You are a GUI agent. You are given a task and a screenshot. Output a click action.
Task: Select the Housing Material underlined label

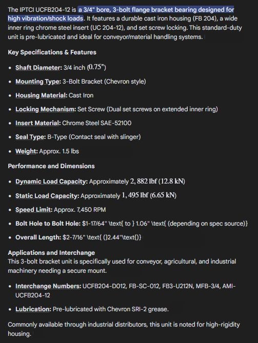pos(42,95)
